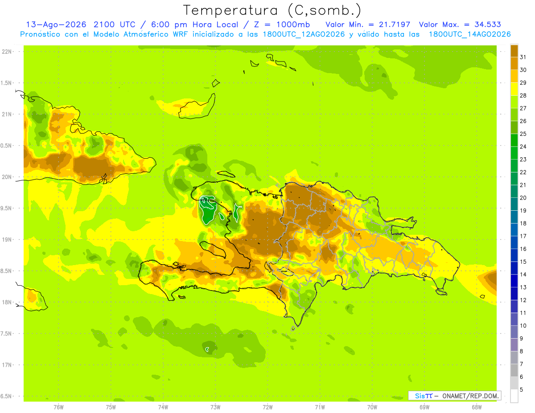The width and height of the screenshot is (535, 413).
Task: Pick the grey swatch between 6 and 7
Action: (514, 371)
